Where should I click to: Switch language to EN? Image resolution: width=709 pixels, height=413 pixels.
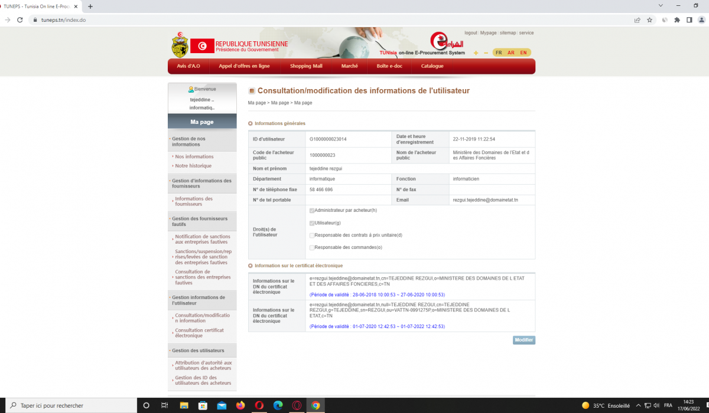click(523, 53)
